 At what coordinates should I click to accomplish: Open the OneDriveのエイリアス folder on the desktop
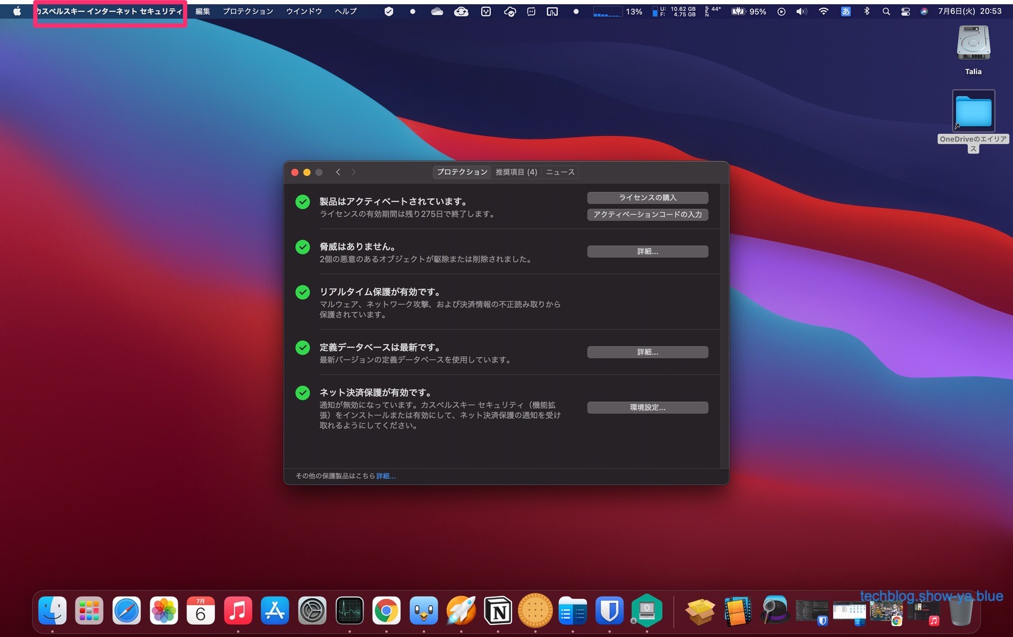(x=973, y=112)
